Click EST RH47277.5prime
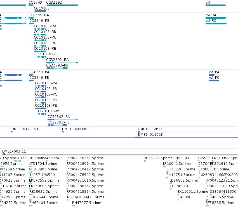 point(86,203)
